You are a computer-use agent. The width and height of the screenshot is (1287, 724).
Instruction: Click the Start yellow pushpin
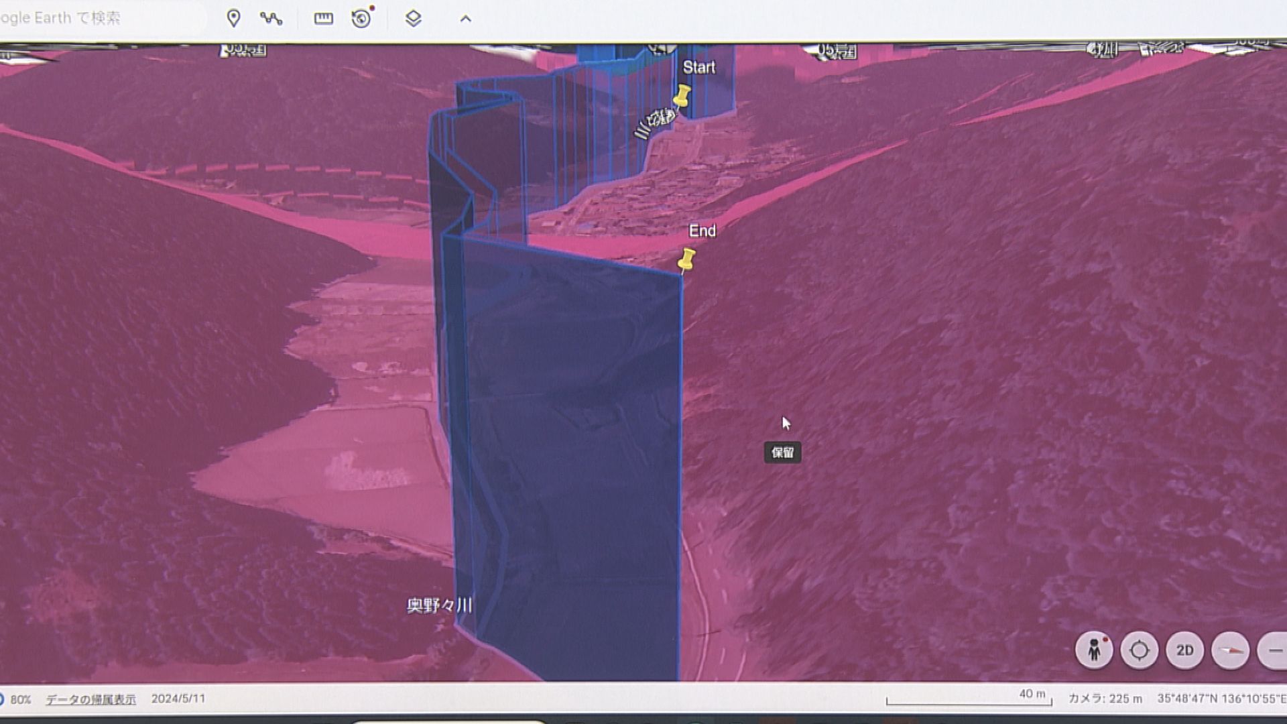coord(682,96)
